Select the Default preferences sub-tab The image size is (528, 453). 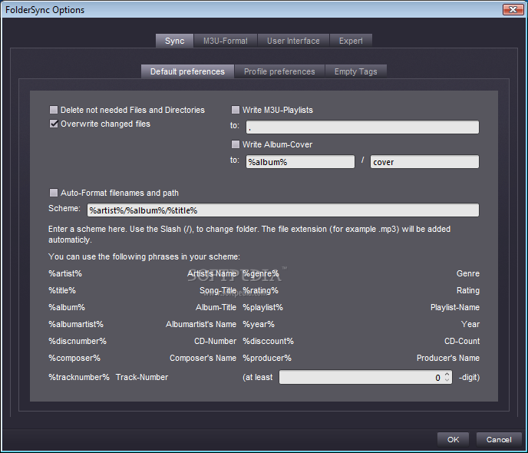187,71
